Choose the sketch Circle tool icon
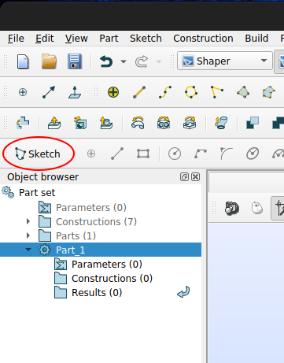 click(x=175, y=154)
